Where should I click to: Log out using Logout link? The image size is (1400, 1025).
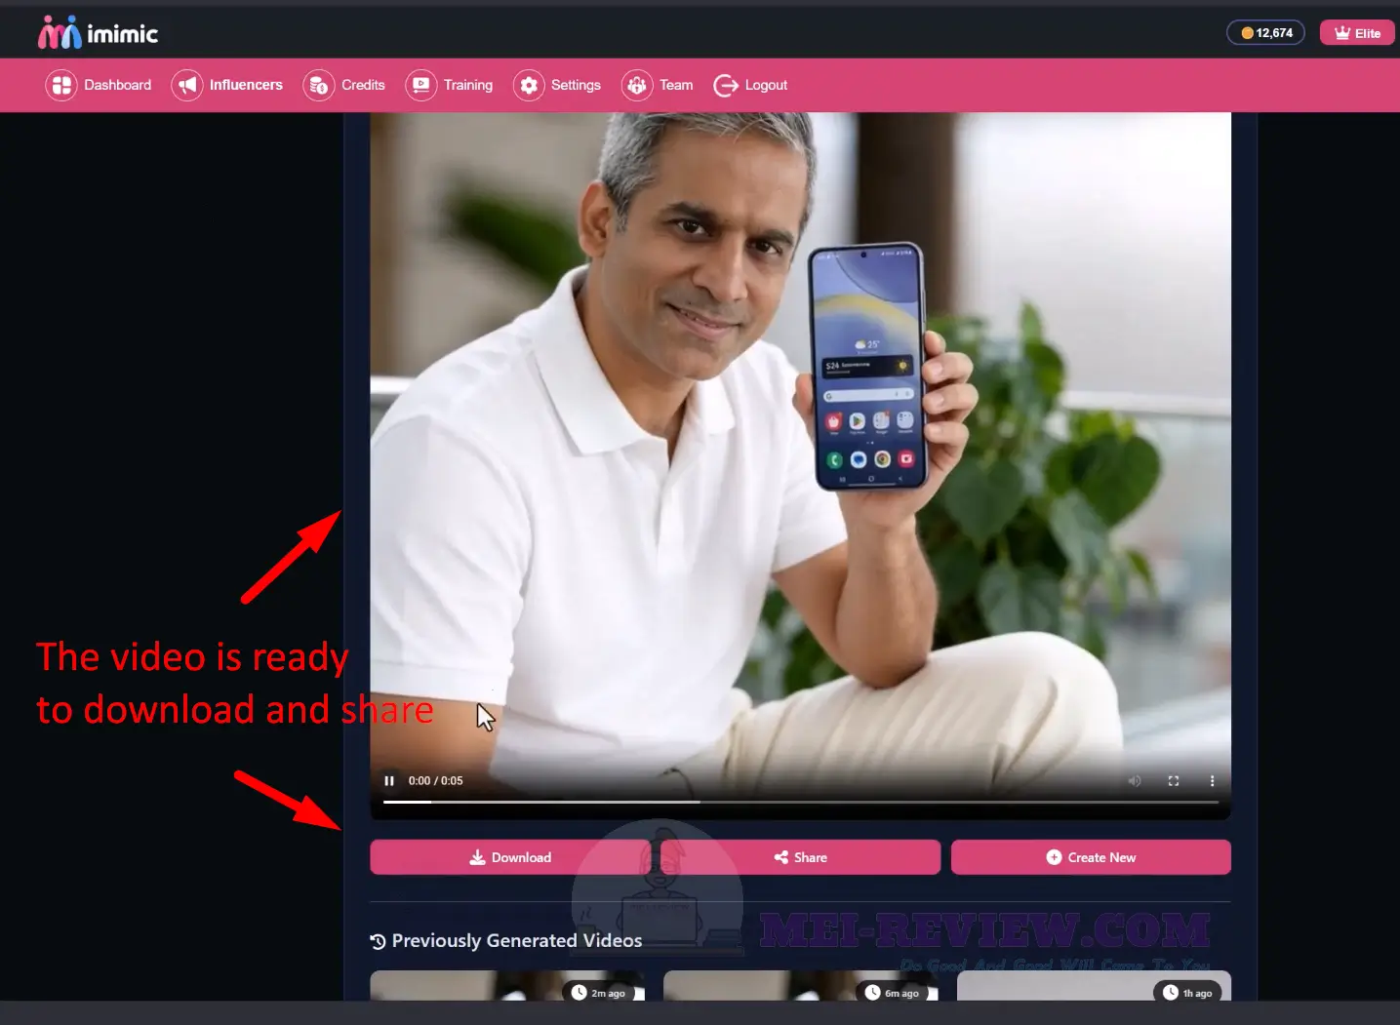pyautogui.click(x=750, y=85)
